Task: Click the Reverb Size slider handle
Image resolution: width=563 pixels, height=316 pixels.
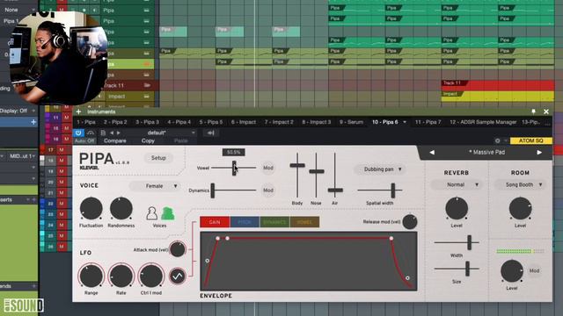Action: [x=467, y=269]
